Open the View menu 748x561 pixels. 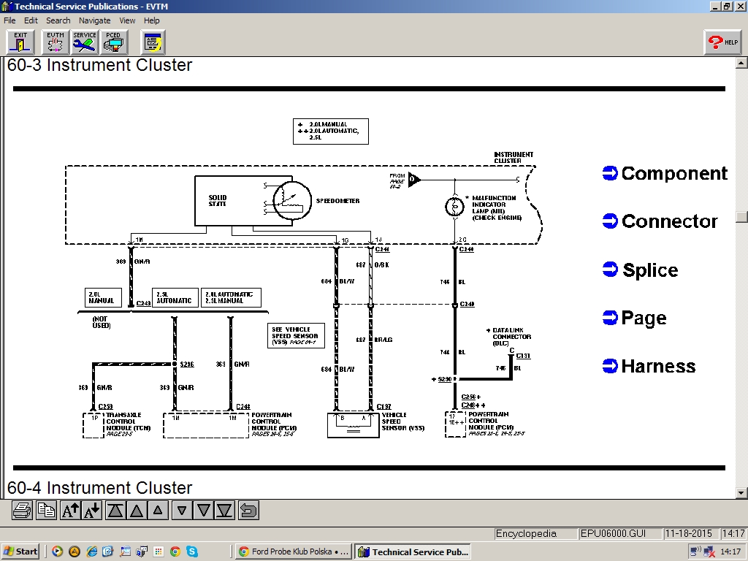127,20
